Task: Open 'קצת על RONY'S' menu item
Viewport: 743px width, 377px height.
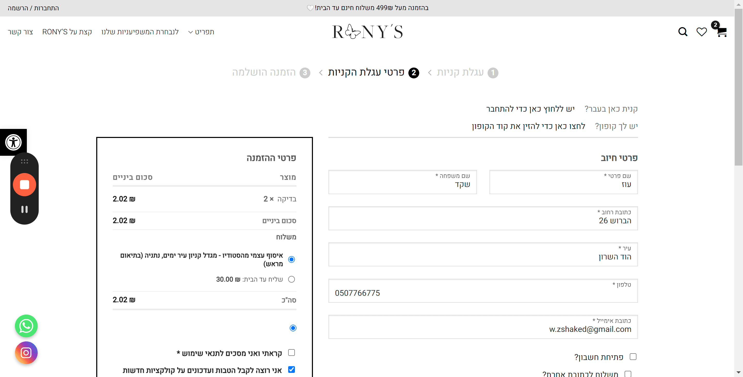Action: [x=67, y=32]
